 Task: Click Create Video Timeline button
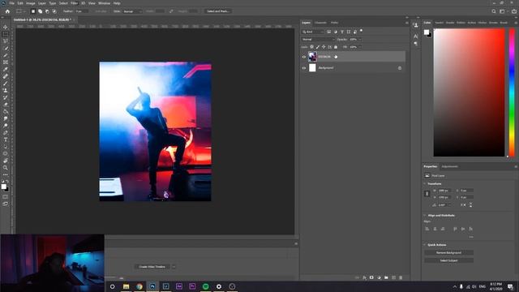pos(152,267)
